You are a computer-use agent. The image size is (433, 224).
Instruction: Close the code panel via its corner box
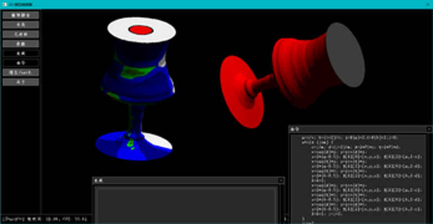point(429,129)
